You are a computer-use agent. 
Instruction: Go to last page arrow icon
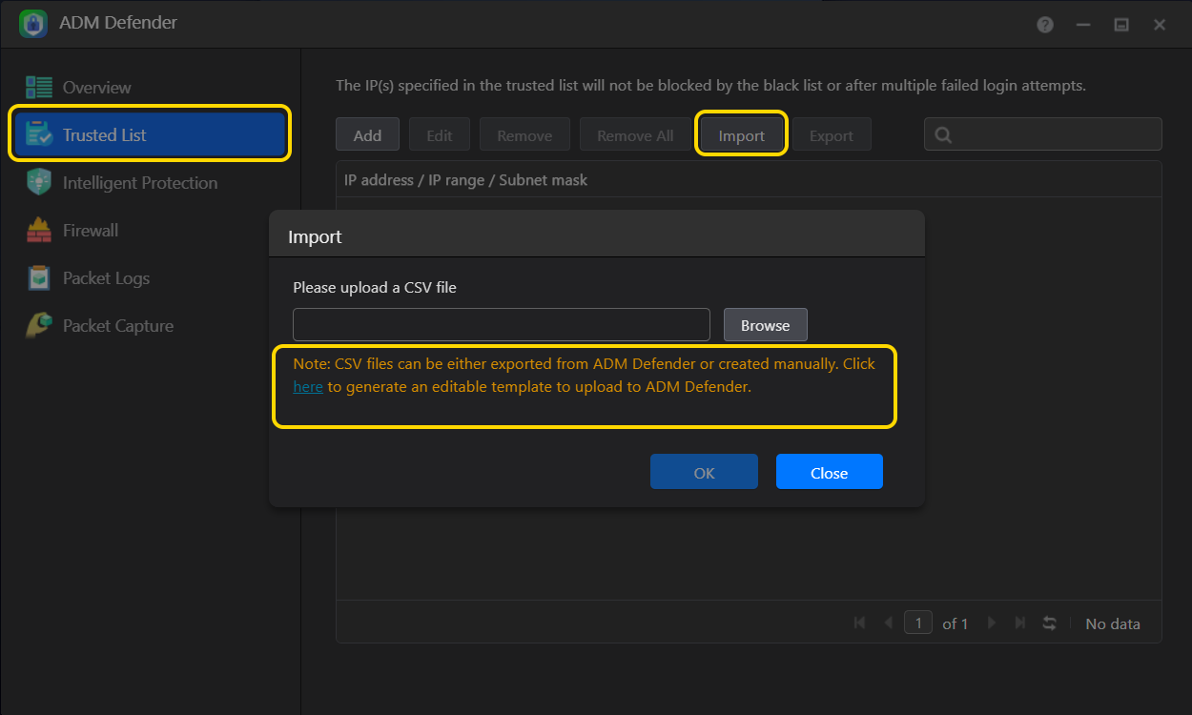click(x=1020, y=623)
